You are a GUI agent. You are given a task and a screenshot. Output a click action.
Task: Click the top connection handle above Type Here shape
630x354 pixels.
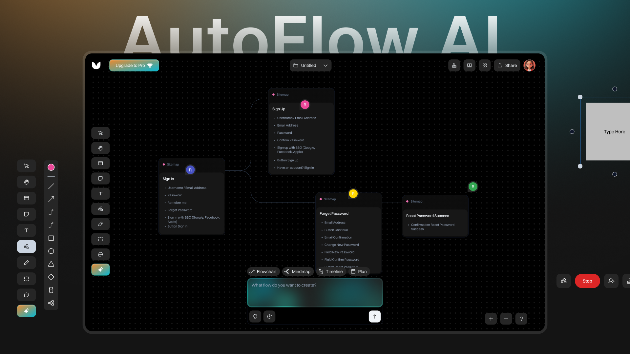(615, 89)
